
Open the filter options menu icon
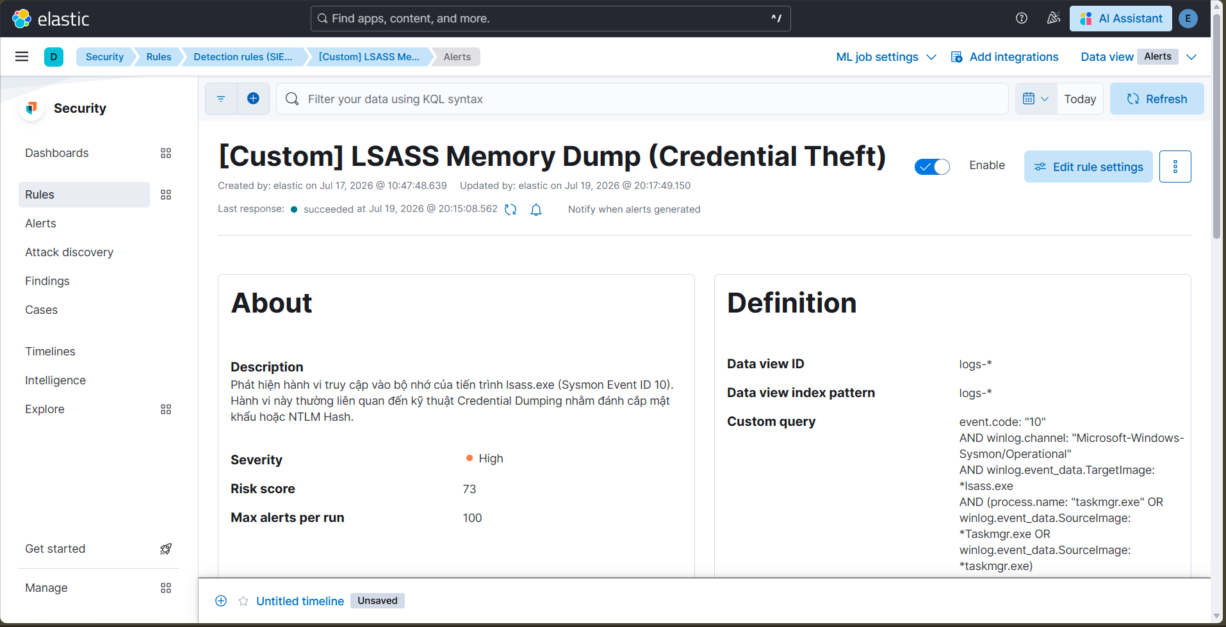221,99
